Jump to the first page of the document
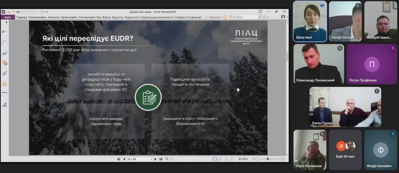The width and height of the screenshot is (399, 173). (x=118, y=159)
